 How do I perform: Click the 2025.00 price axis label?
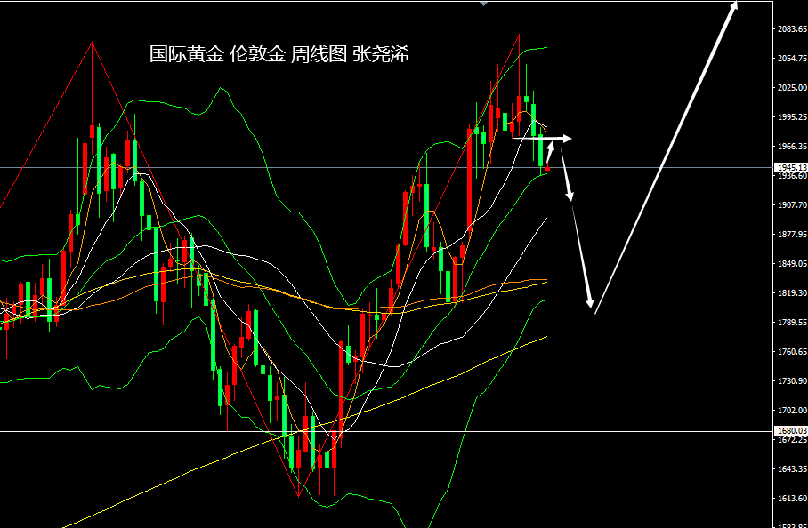click(x=793, y=88)
